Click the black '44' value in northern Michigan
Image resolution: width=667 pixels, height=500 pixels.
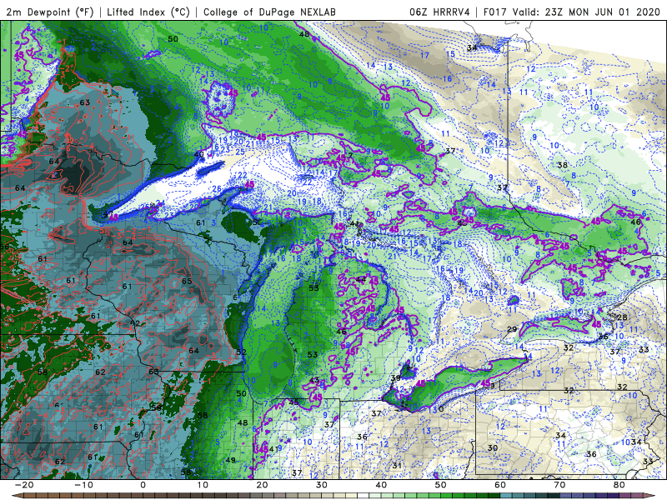click(361, 280)
